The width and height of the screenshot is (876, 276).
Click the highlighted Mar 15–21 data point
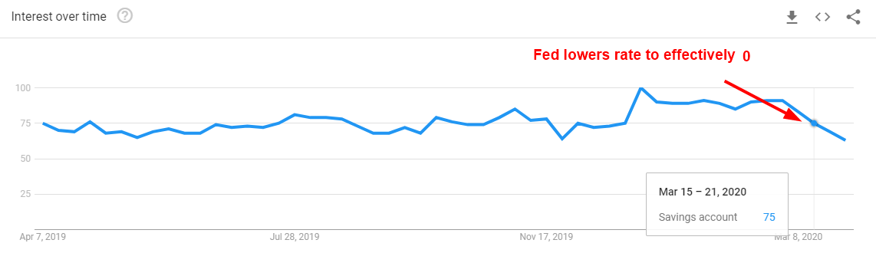pos(814,123)
